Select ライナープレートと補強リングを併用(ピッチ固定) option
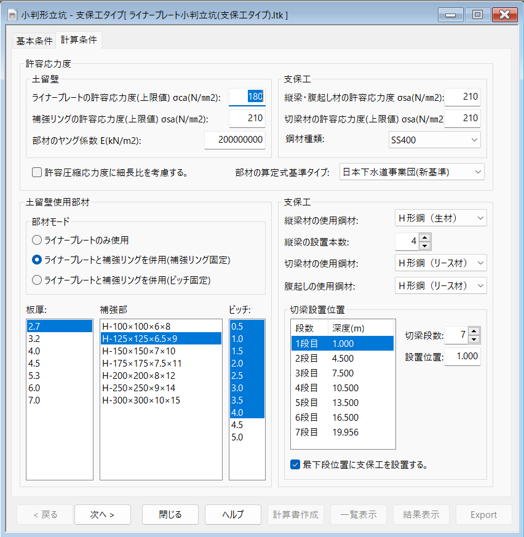Screen dimensions: 524x537 pyautogui.click(x=37, y=280)
